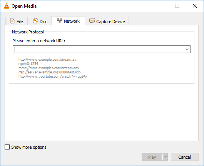Click example text 'rtp://@:1234'
The width and height of the screenshot is (204, 166).
coord(28,64)
